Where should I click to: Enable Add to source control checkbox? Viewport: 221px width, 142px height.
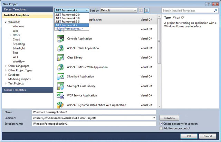(x=161, y=128)
